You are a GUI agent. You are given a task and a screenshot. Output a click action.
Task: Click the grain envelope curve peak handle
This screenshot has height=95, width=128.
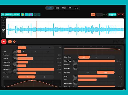(32, 80)
